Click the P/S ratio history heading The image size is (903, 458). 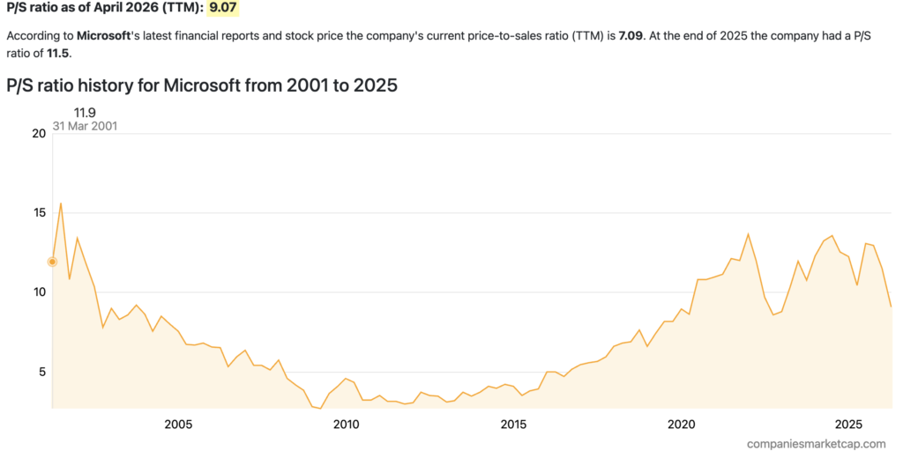pos(202,86)
